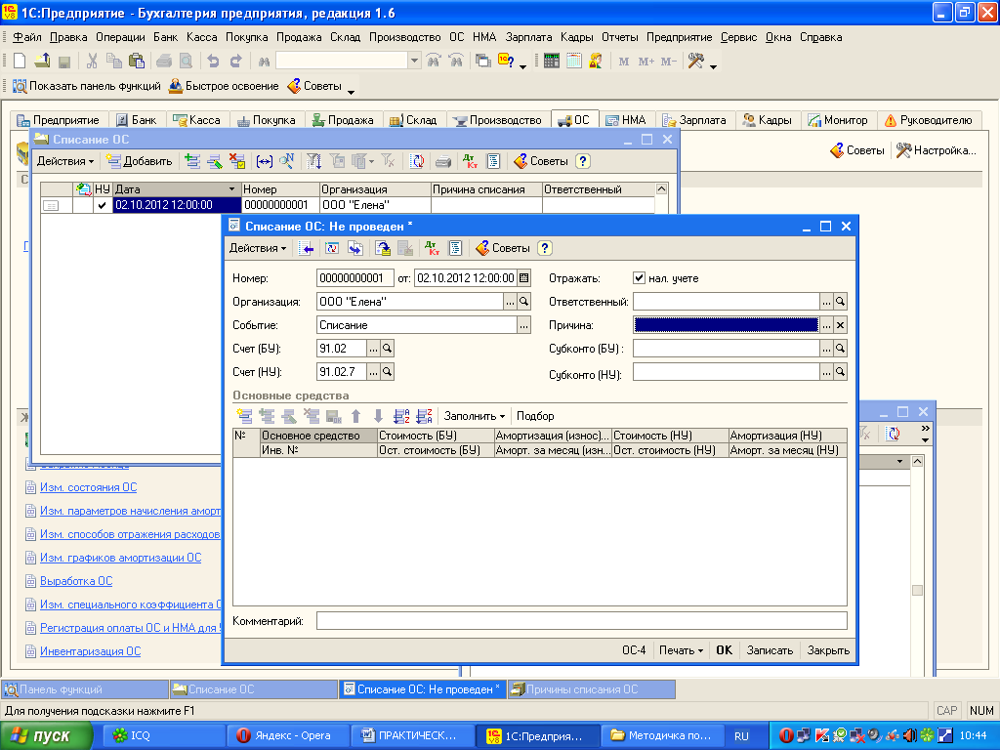Click the Подбор button
Screen dimensions: 1000x750
tap(535, 416)
